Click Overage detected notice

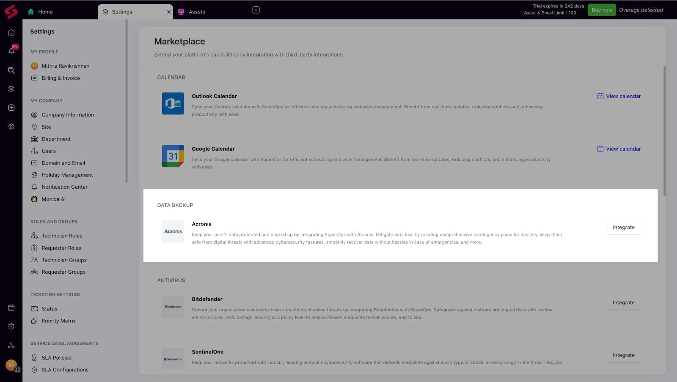[x=641, y=10]
